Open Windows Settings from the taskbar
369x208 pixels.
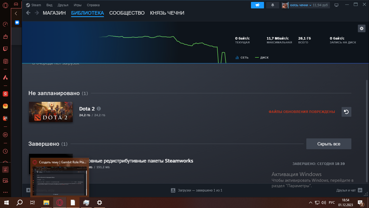[100, 203]
